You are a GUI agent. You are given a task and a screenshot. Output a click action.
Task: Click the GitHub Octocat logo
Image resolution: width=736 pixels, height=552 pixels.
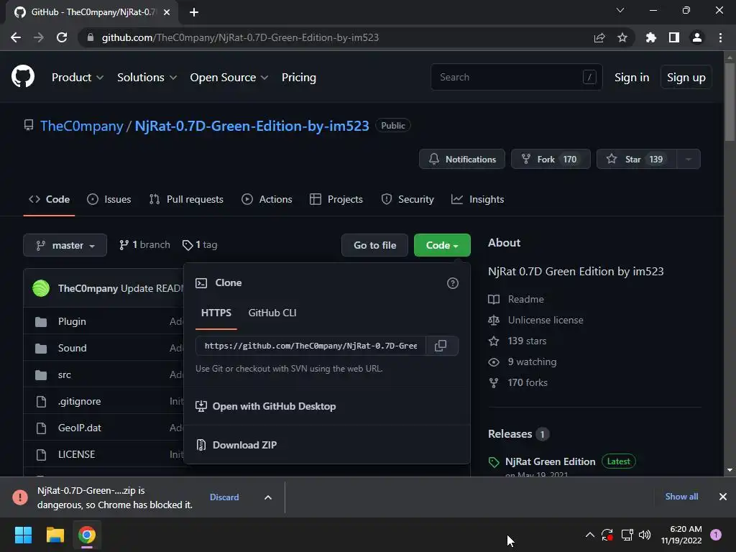23,77
